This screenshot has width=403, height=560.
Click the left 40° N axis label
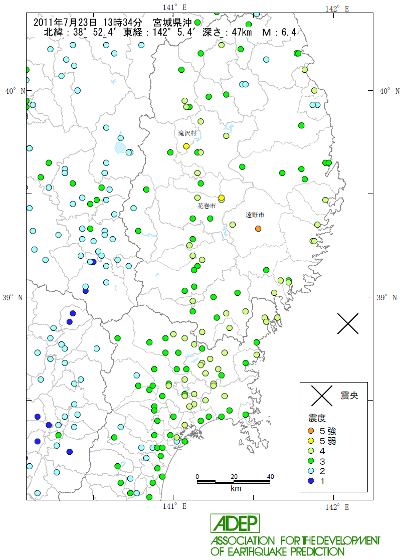[x=15, y=91]
